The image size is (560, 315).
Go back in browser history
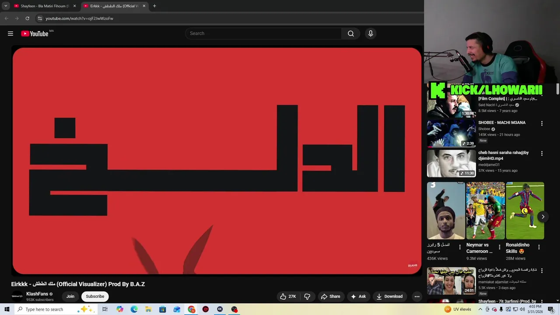7,18
